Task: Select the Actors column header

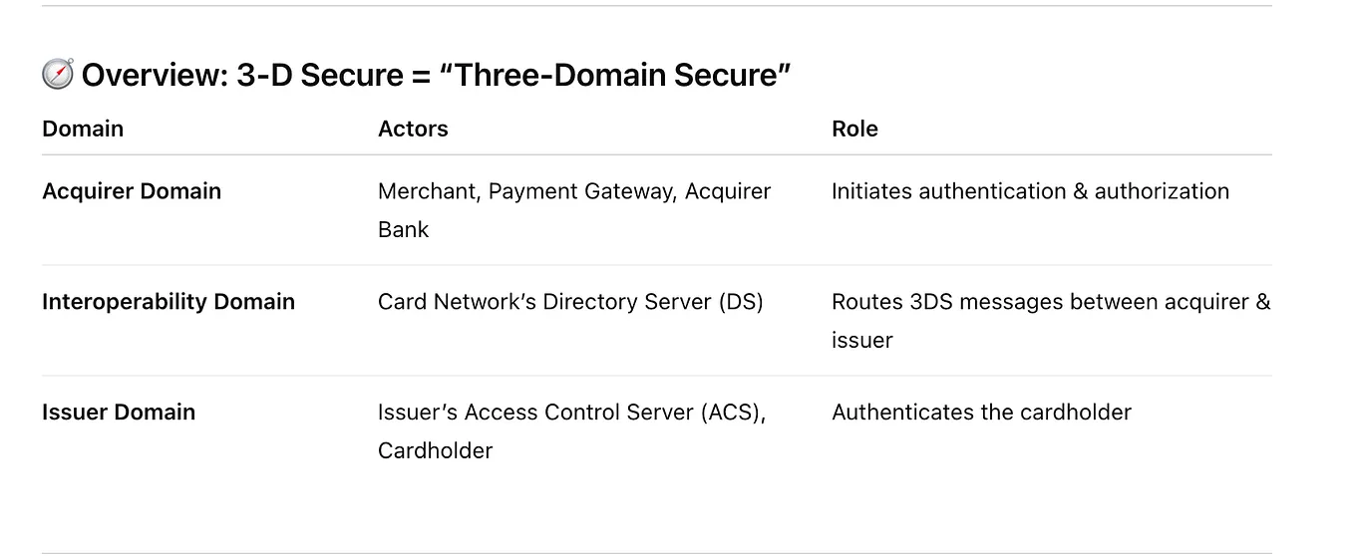Action: [x=413, y=129]
